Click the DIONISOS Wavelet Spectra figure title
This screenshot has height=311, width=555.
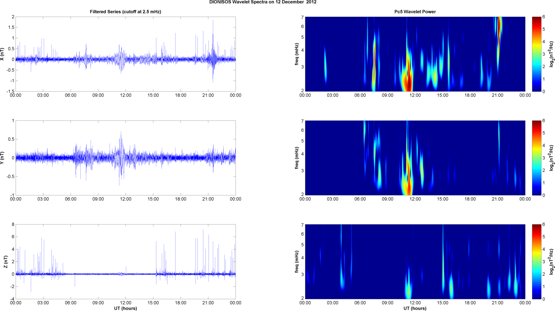pyautogui.click(x=263, y=2)
